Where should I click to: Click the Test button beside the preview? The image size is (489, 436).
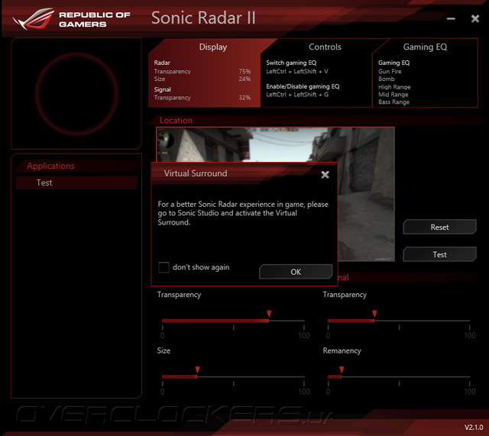[x=440, y=254]
